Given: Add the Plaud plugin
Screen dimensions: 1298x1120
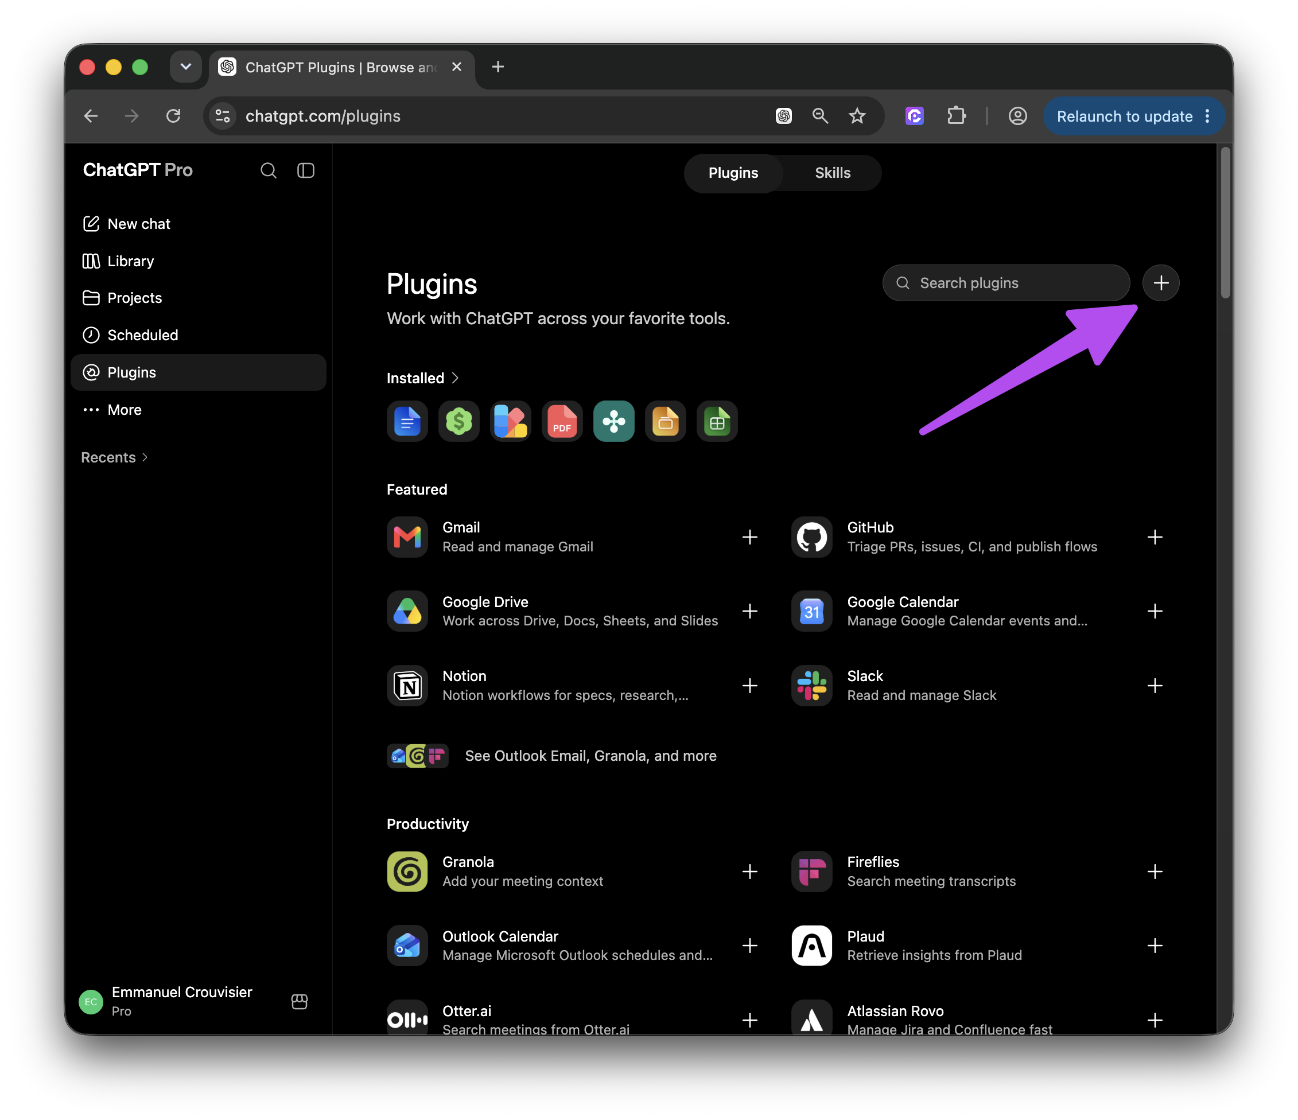Looking at the screenshot, I should pyautogui.click(x=1155, y=945).
